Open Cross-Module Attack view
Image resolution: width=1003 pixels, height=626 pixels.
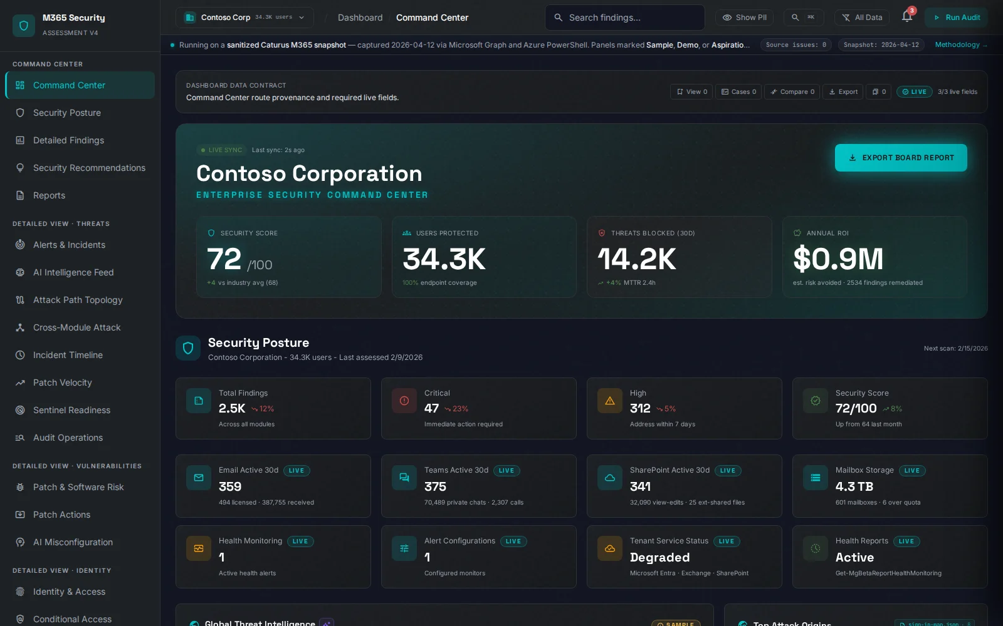click(x=80, y=327)
